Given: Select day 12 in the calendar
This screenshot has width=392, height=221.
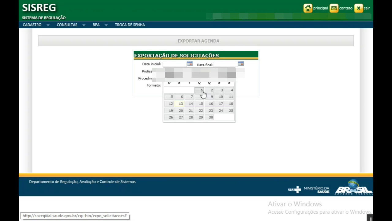Looking at the screenshot, I should click(169, 104).
